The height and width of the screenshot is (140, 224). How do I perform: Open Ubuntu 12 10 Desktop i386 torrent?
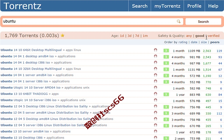tap(22, 138)
